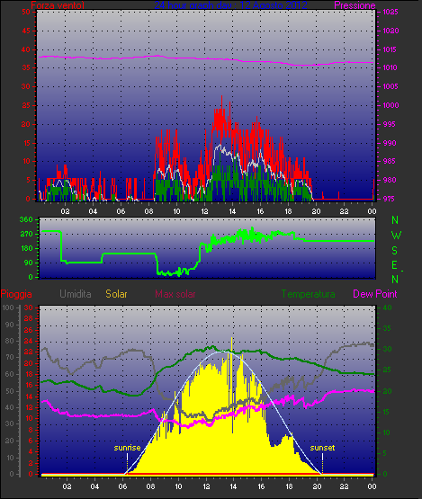
Task: Select the 'Pioggia' legend label
Action: [x=16, y=294]
